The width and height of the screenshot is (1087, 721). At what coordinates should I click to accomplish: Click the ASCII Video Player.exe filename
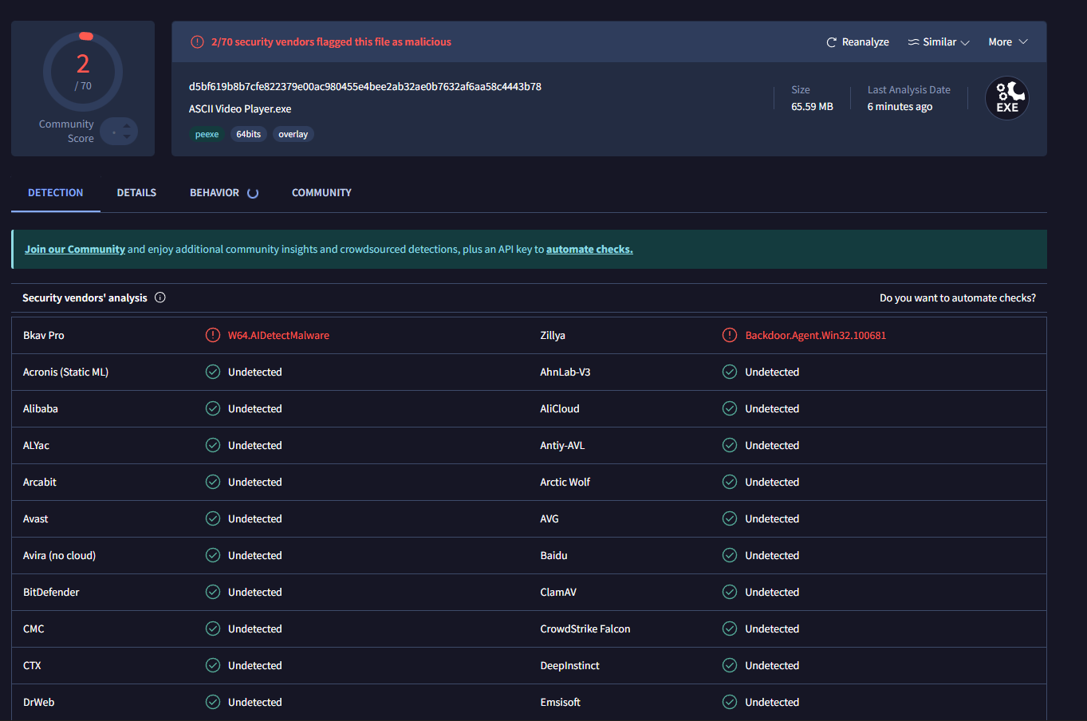[240, 109]
